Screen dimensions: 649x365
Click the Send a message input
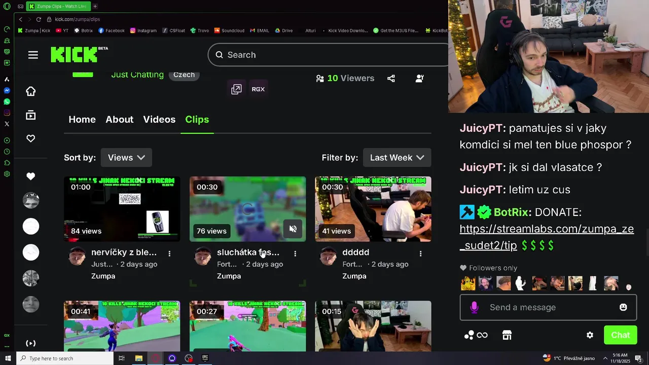(x=548, y=307)
